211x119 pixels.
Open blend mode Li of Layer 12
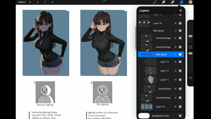coord(176,71)
